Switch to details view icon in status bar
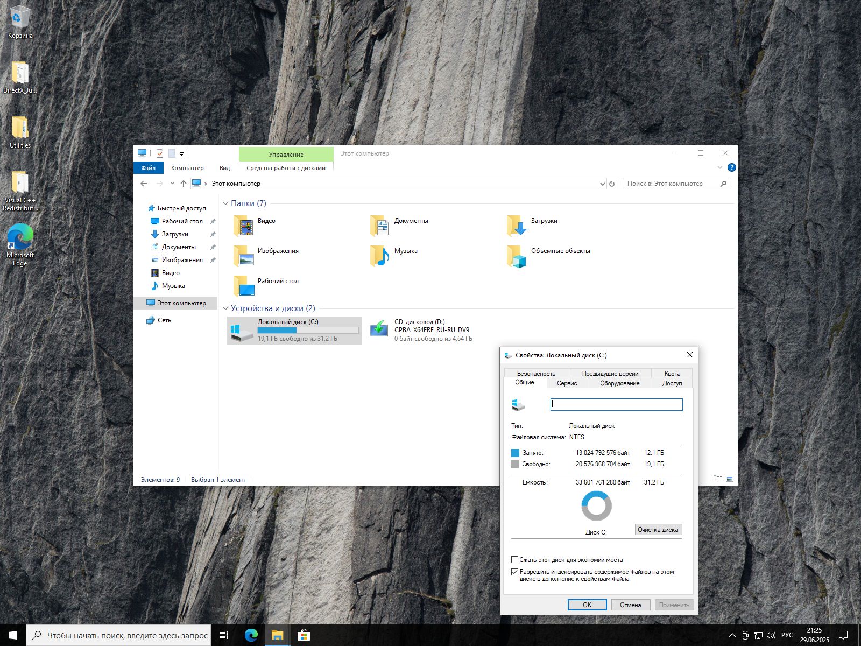The height and width of the screenshot is (646, 861). 717,479
